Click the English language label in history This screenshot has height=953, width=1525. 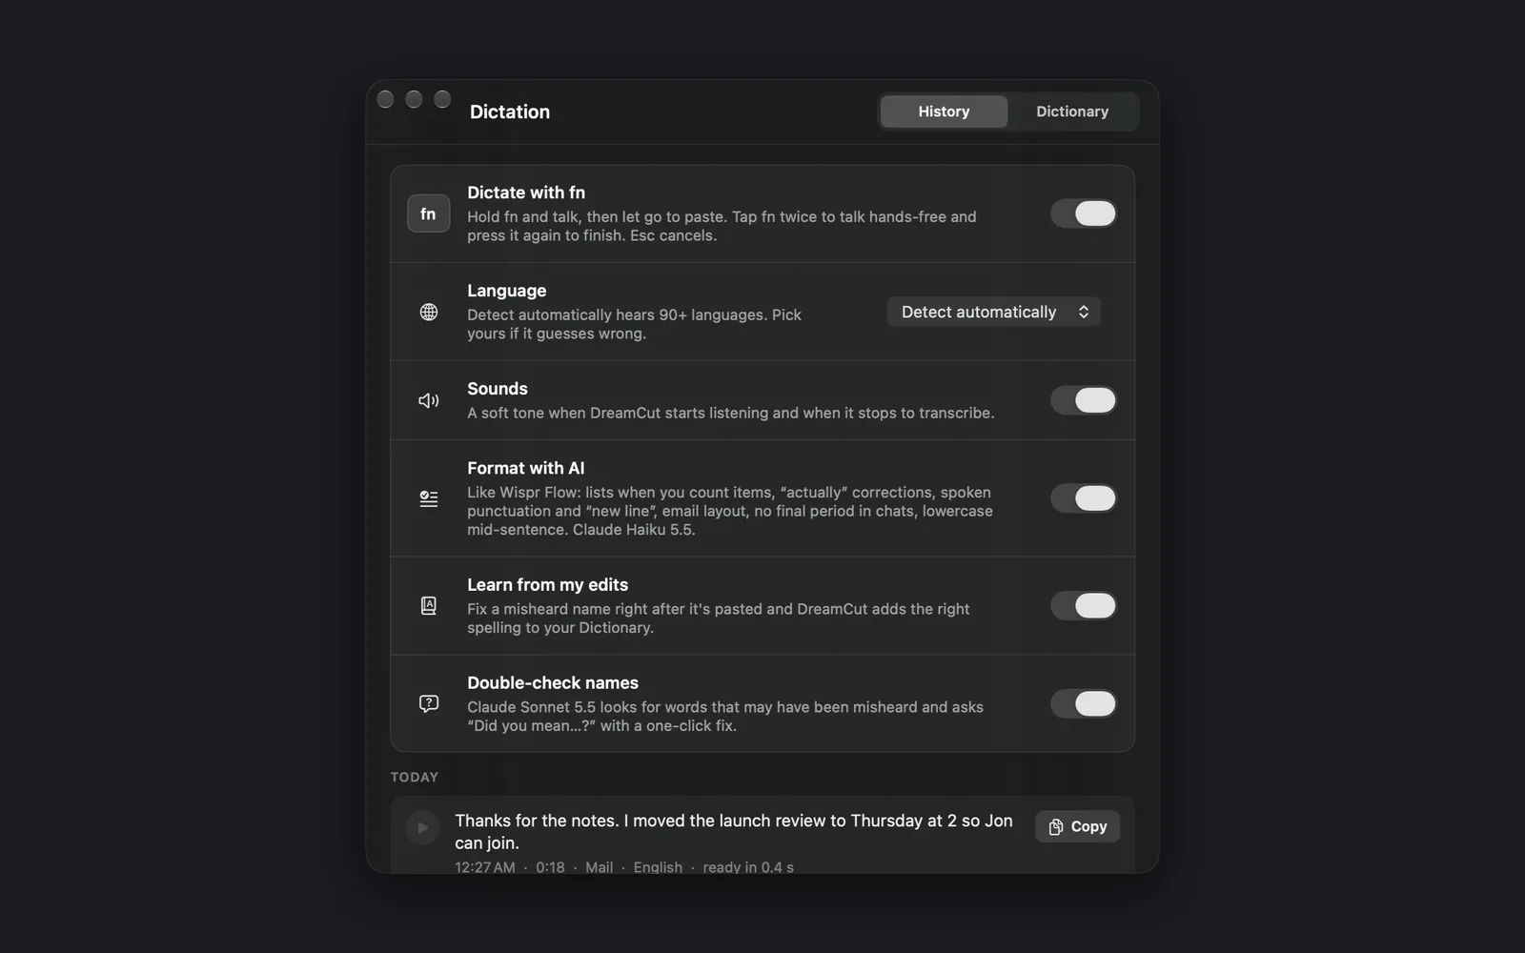point(658,867)
